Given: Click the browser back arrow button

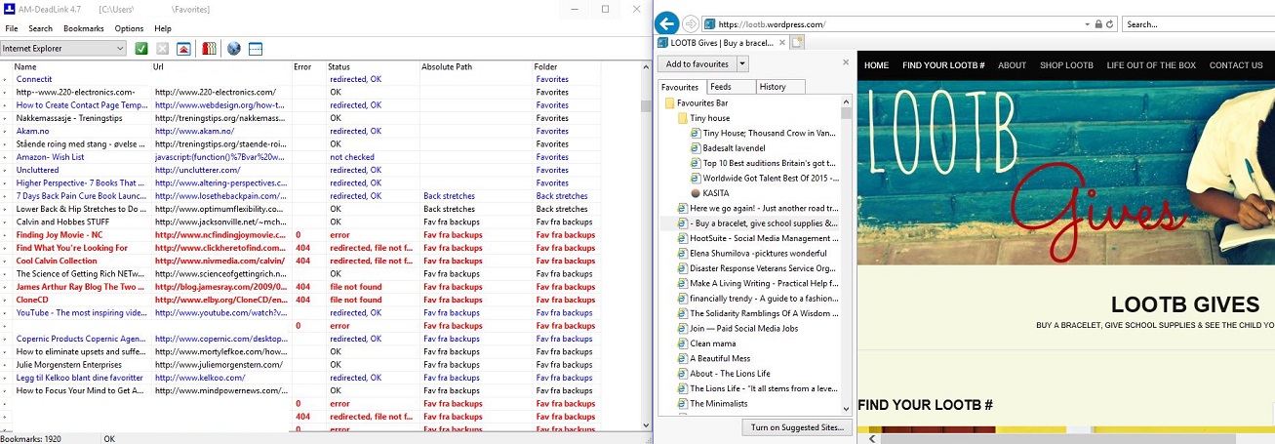Looking at the screenshot, I should click(667, 23).
